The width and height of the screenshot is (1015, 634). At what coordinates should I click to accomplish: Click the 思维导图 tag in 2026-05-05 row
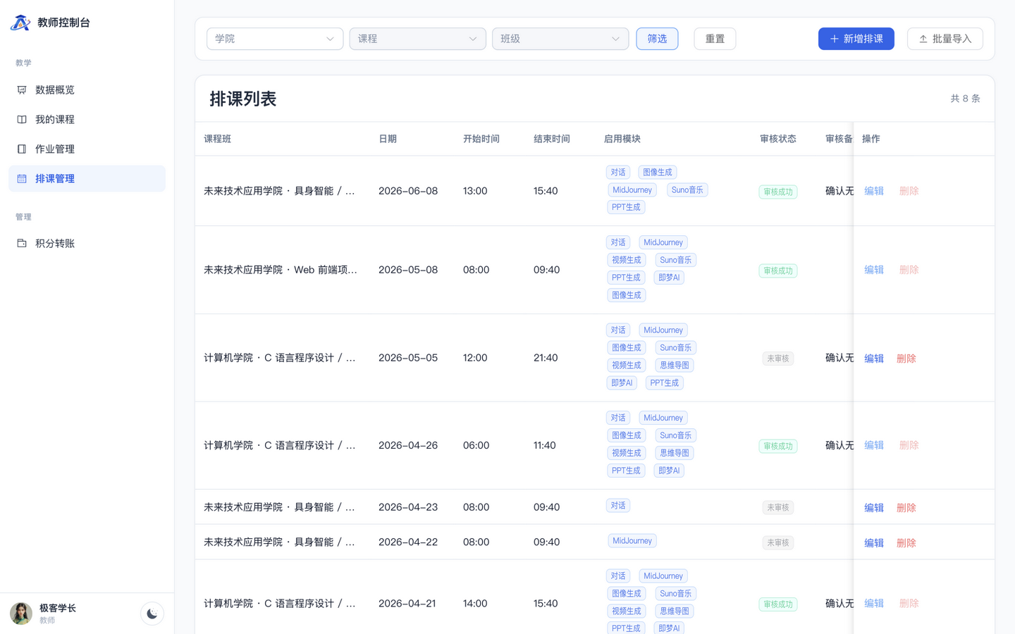(675, 366)
